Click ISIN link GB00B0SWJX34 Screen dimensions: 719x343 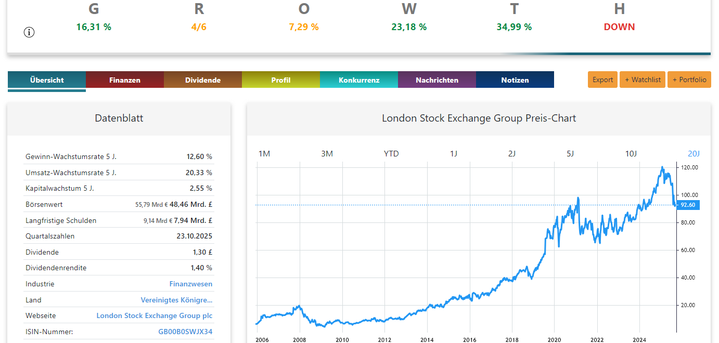tap(185, 332)
